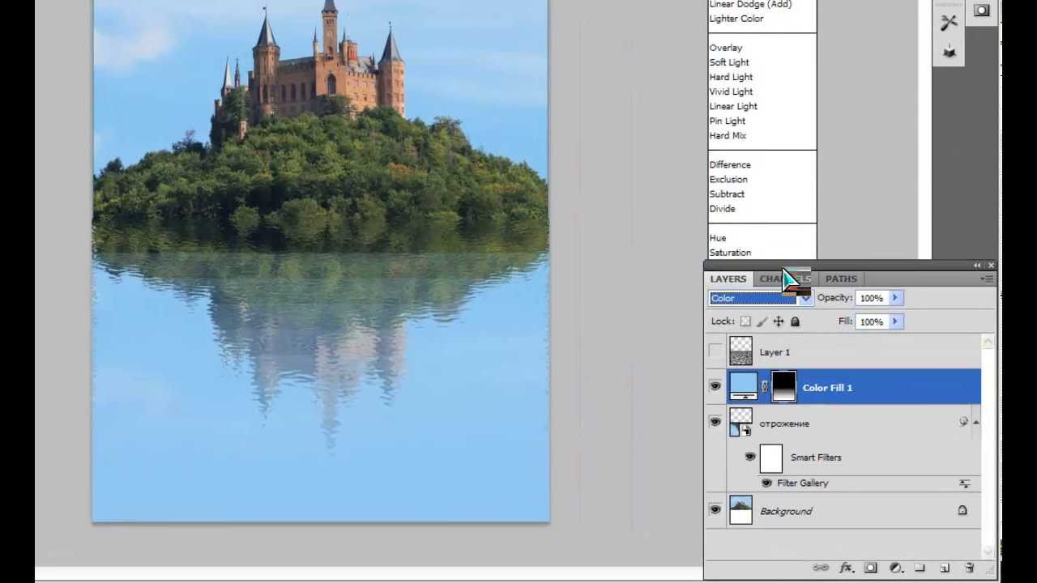This screenshot has width=1037, height=583.
Task: Delete layer using the trash icon
Action: pyautogui.click(x=970, y=568)
